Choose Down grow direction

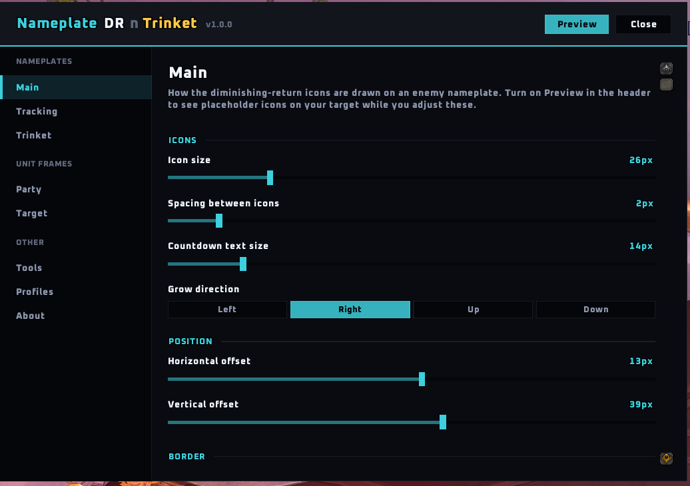pos(596,309)
